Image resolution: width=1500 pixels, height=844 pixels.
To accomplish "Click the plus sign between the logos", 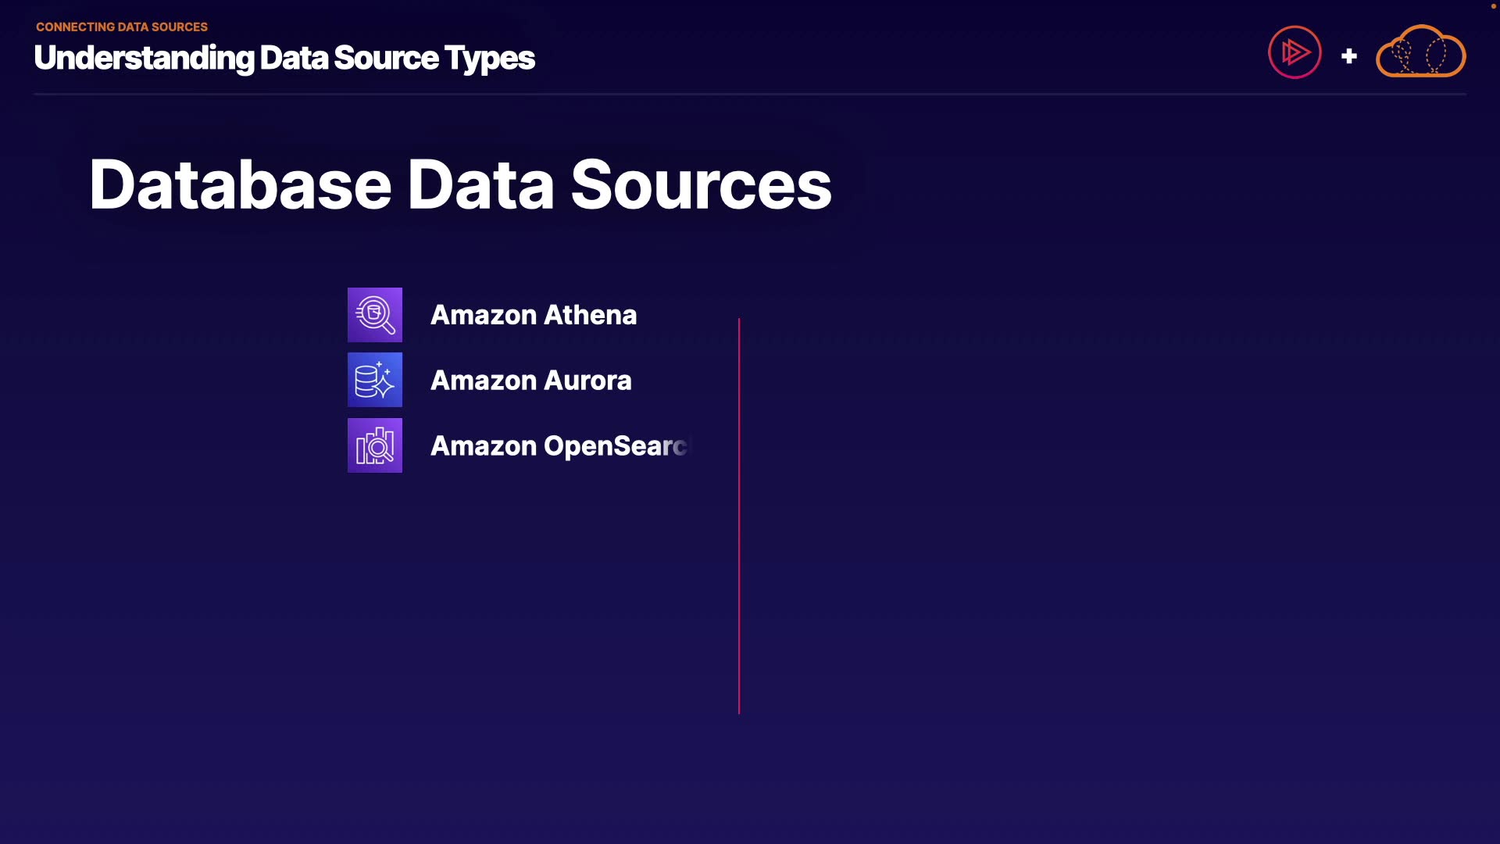I will [x=1348, y=56].
